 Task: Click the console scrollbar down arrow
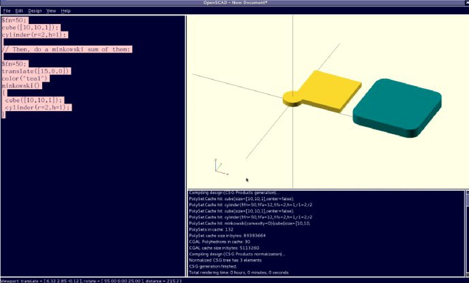[467, 274]
